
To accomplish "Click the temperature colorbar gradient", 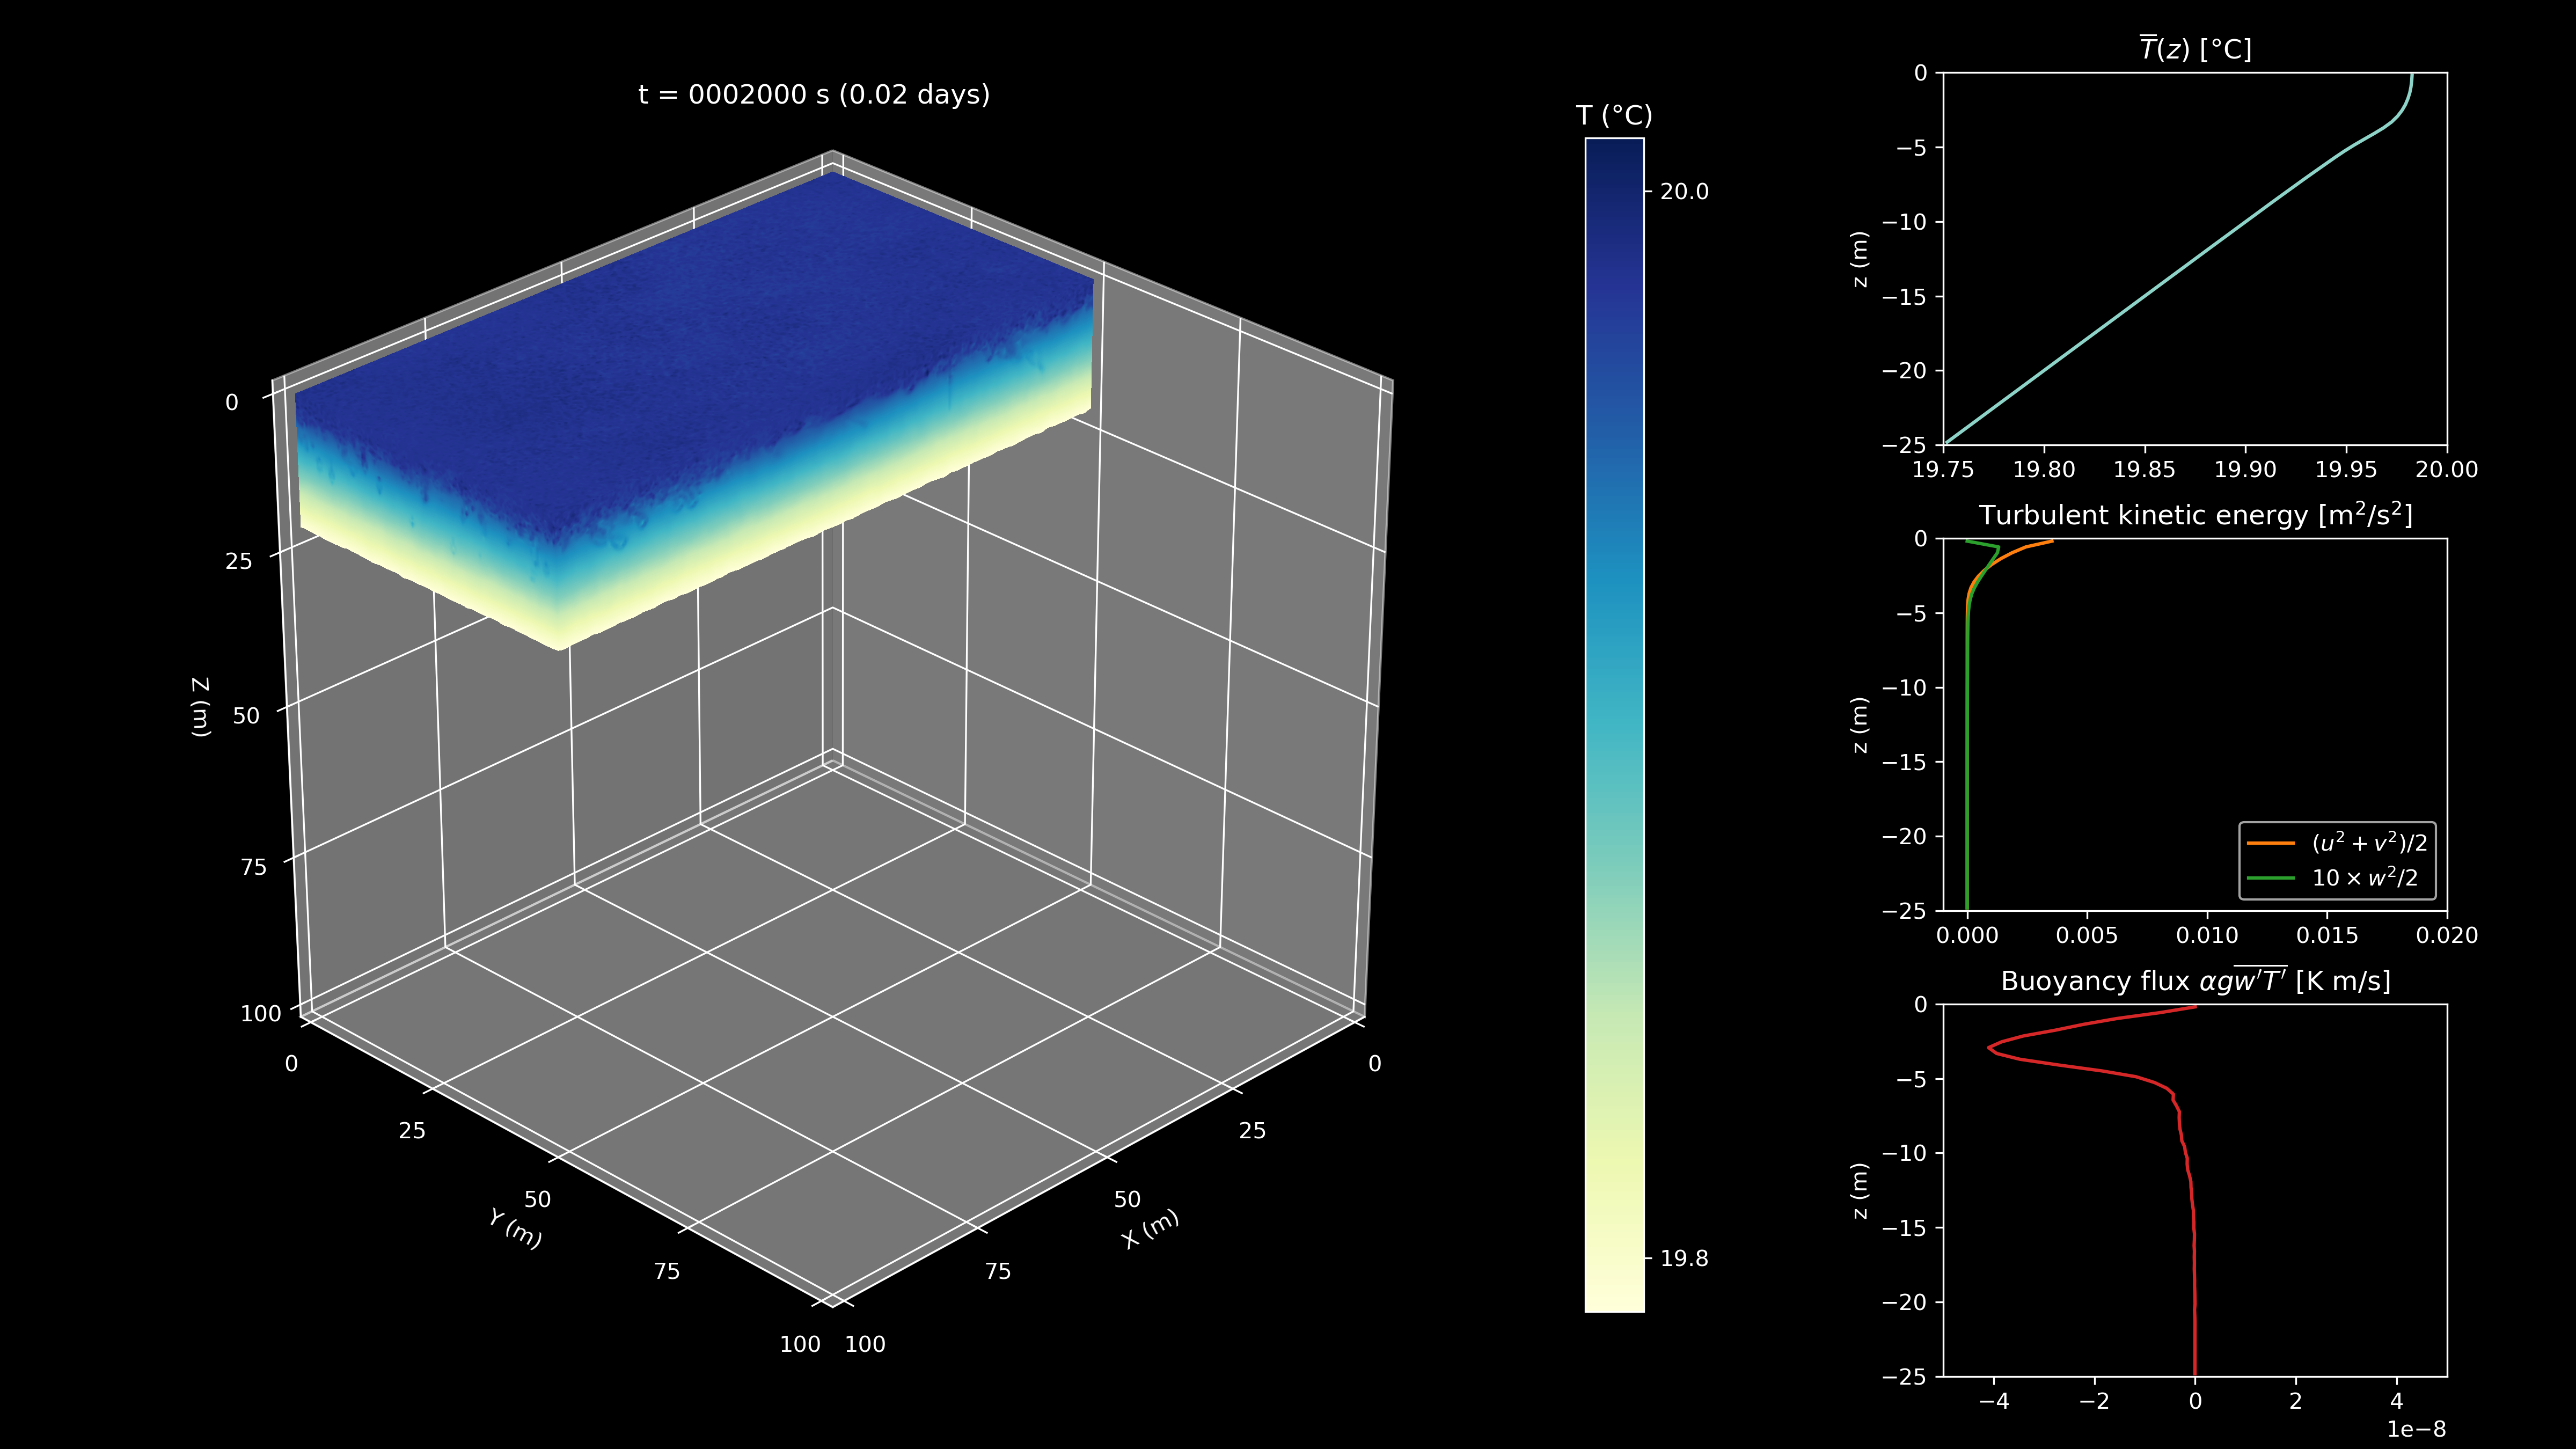I will coord(1614,724).
